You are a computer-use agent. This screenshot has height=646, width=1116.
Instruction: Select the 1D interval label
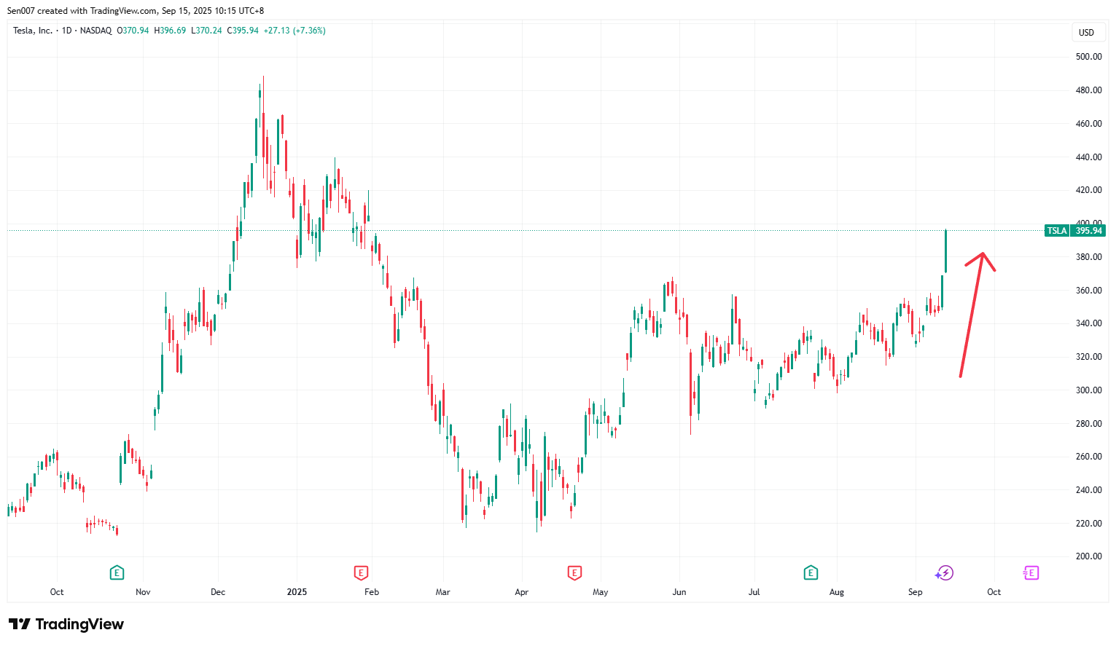click(67, 31)
